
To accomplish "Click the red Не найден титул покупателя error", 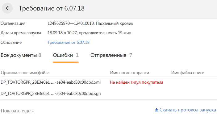I will tap(136, 82).
